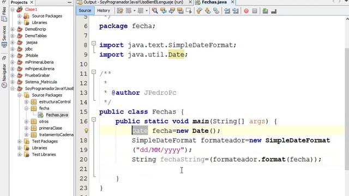Viewport: 349px width, 196px height.
Task: Jump to next bookmark icon
Action: 208,11
